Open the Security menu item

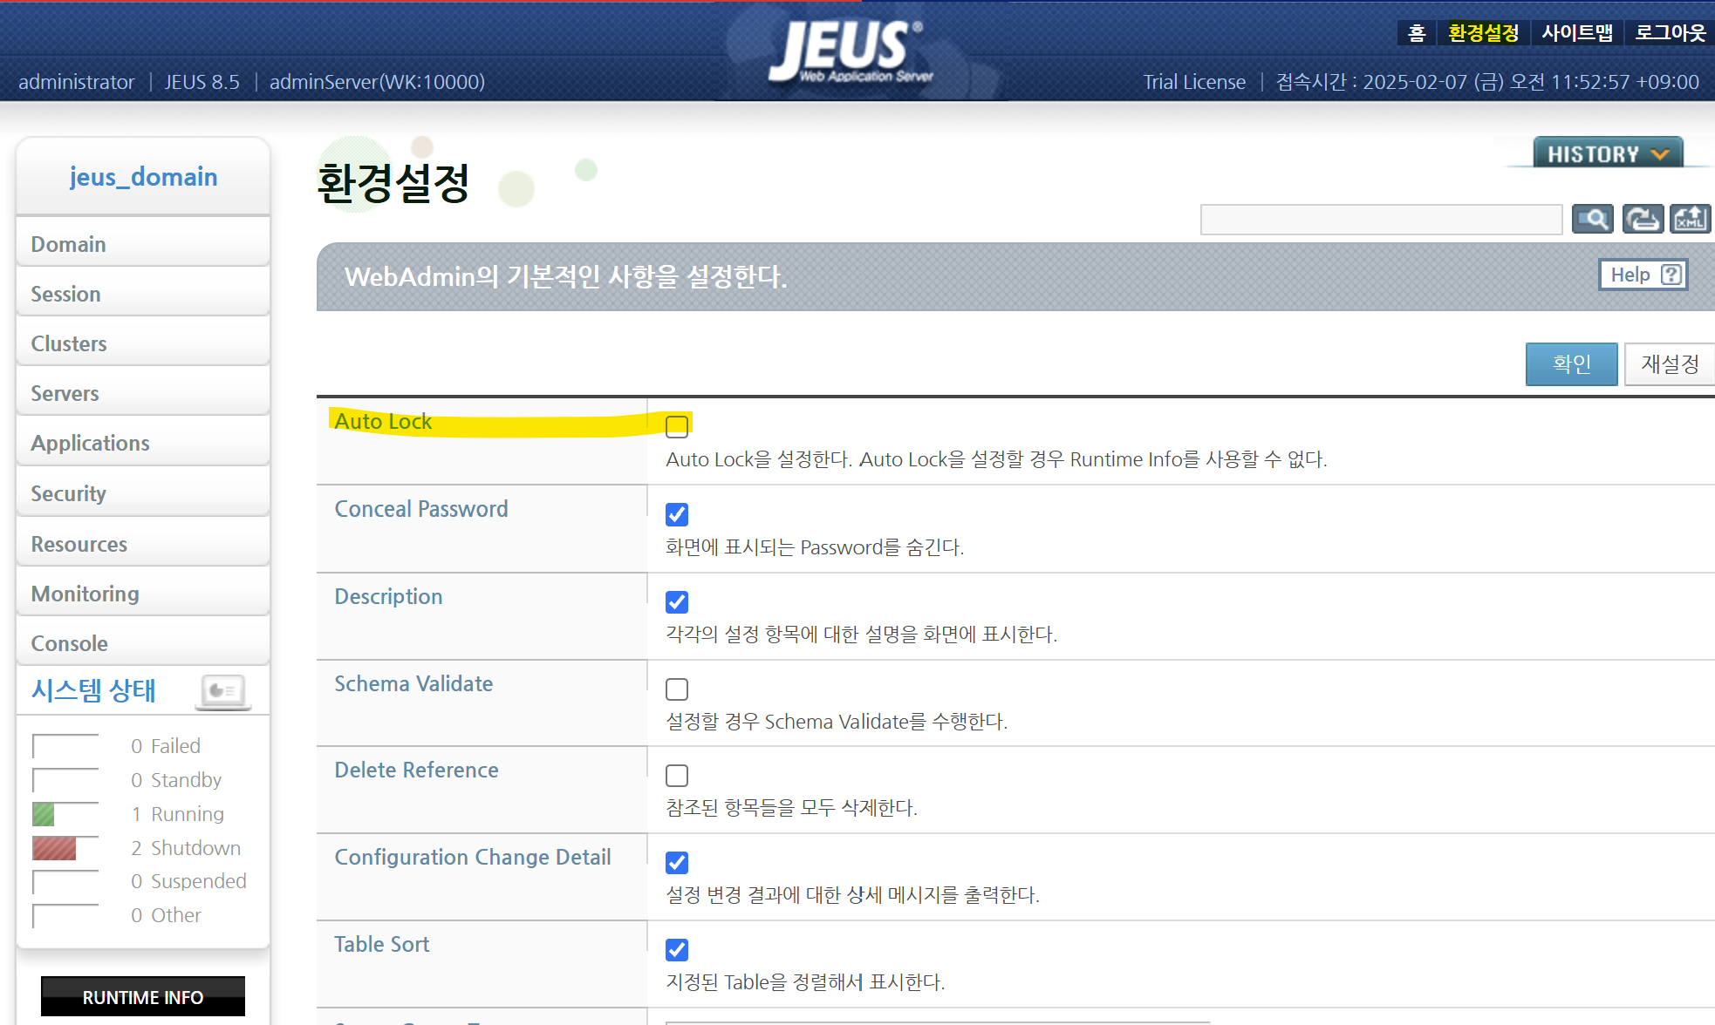click(x=68, y=493)
